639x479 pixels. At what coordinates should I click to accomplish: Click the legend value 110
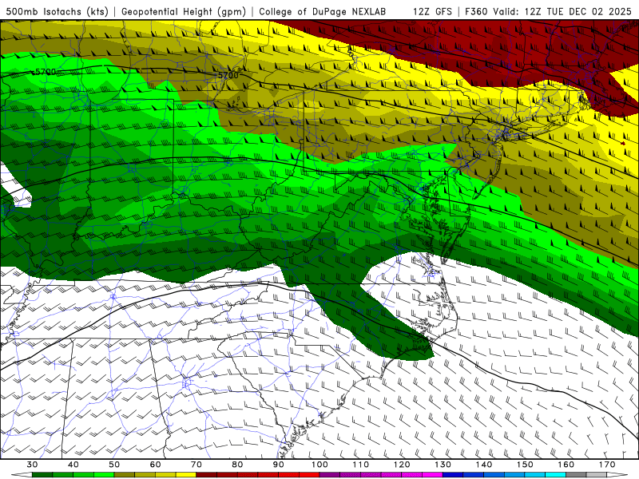tap(361, 465)
